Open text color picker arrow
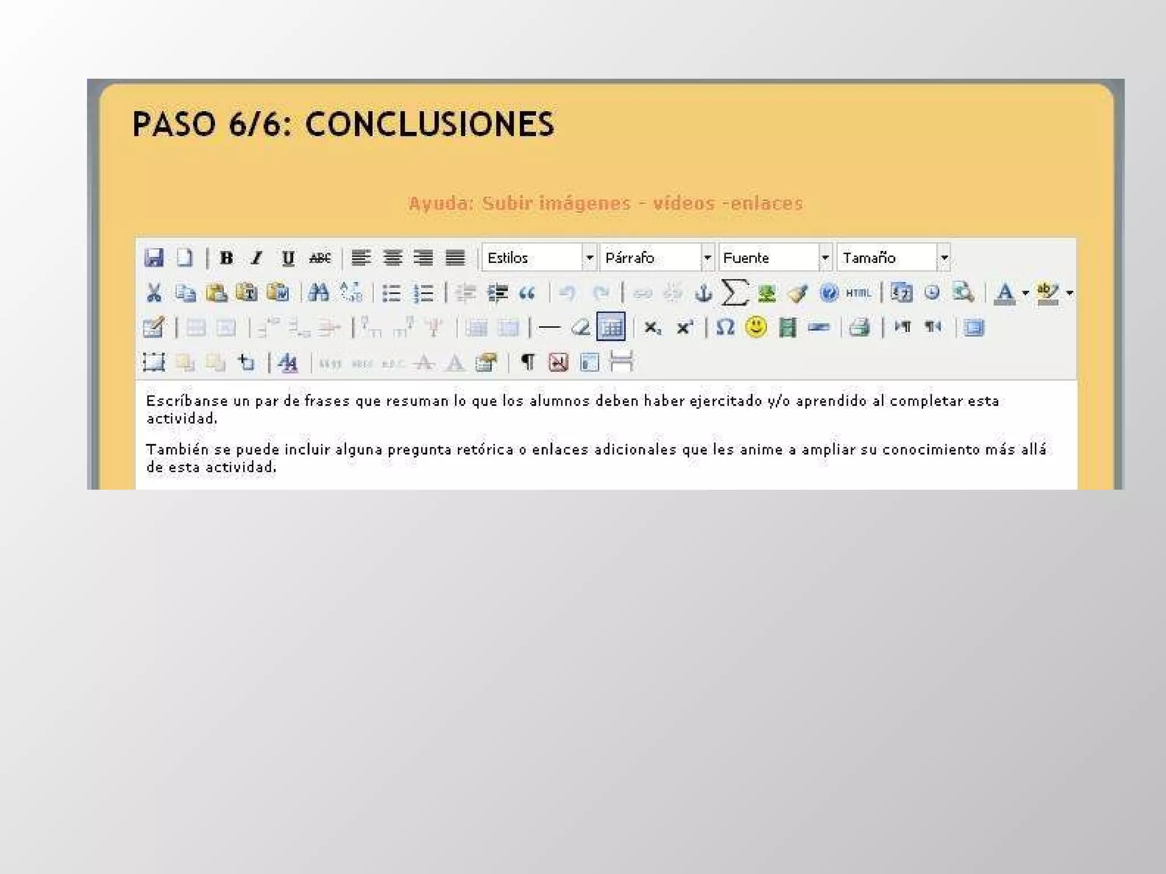Viewport: 1166px width, 874px height. tap(1025, 293)
